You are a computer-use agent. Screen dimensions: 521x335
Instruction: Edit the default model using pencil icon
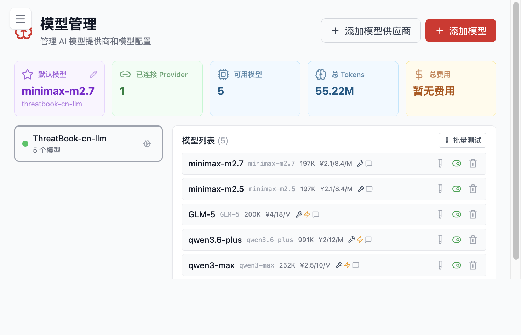pos(93,74)
